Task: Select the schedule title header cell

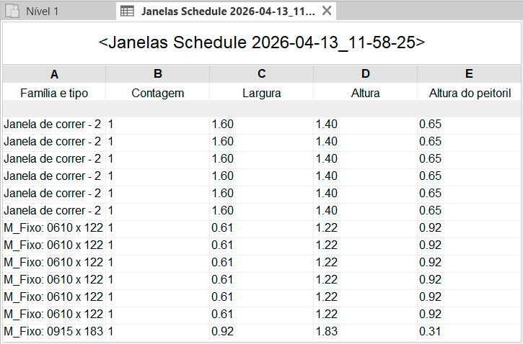Action: [261, 42]
